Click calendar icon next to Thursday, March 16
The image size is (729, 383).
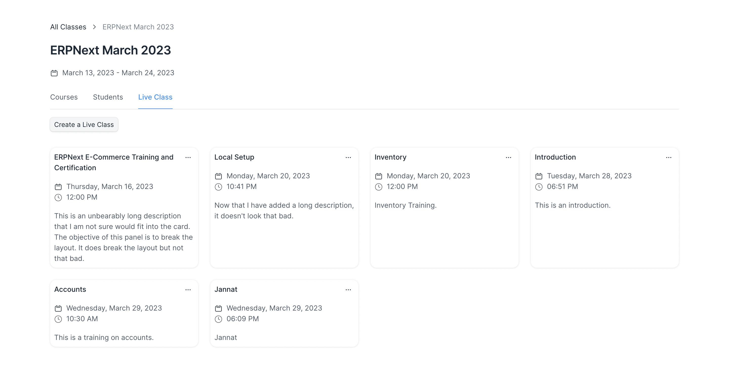tap(58, 187)
